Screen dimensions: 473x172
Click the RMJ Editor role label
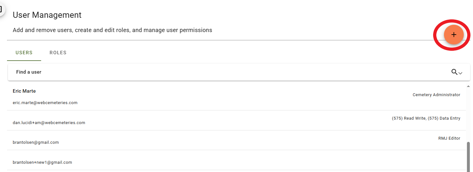(x=449, y=138)
